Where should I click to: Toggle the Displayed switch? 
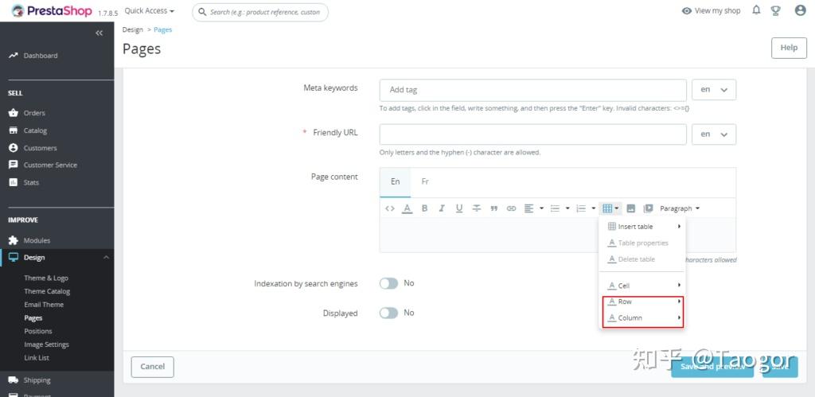tap(388, 313)
